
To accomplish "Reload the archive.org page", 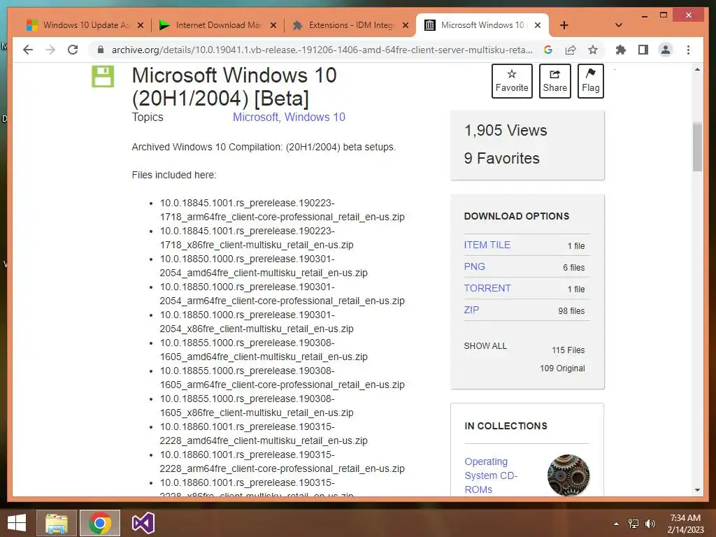I will pyautogui.click(x=73, y=50).
